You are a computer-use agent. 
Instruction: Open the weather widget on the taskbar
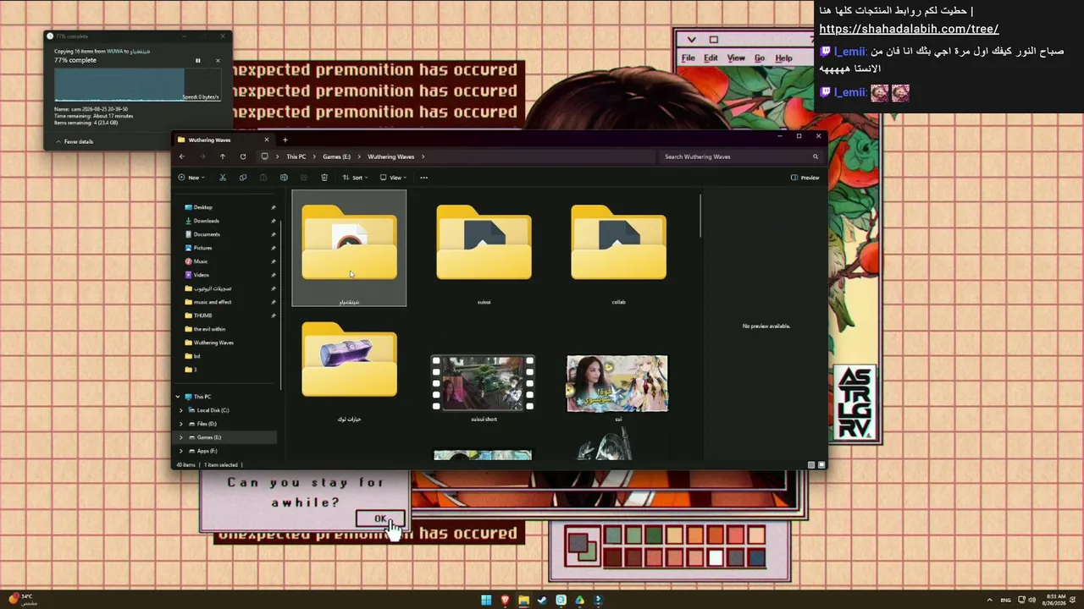click(24, 600)
